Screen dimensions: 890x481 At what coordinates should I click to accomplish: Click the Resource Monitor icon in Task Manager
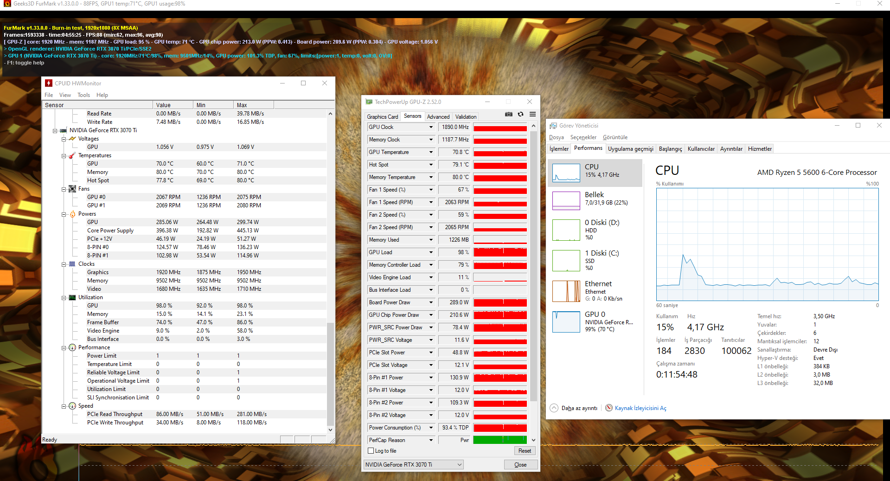tap(609, 408)
